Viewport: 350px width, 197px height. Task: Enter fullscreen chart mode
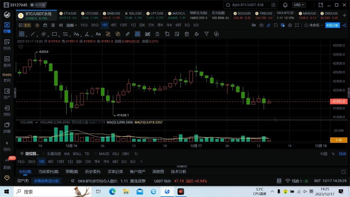[x=297, y=25]
